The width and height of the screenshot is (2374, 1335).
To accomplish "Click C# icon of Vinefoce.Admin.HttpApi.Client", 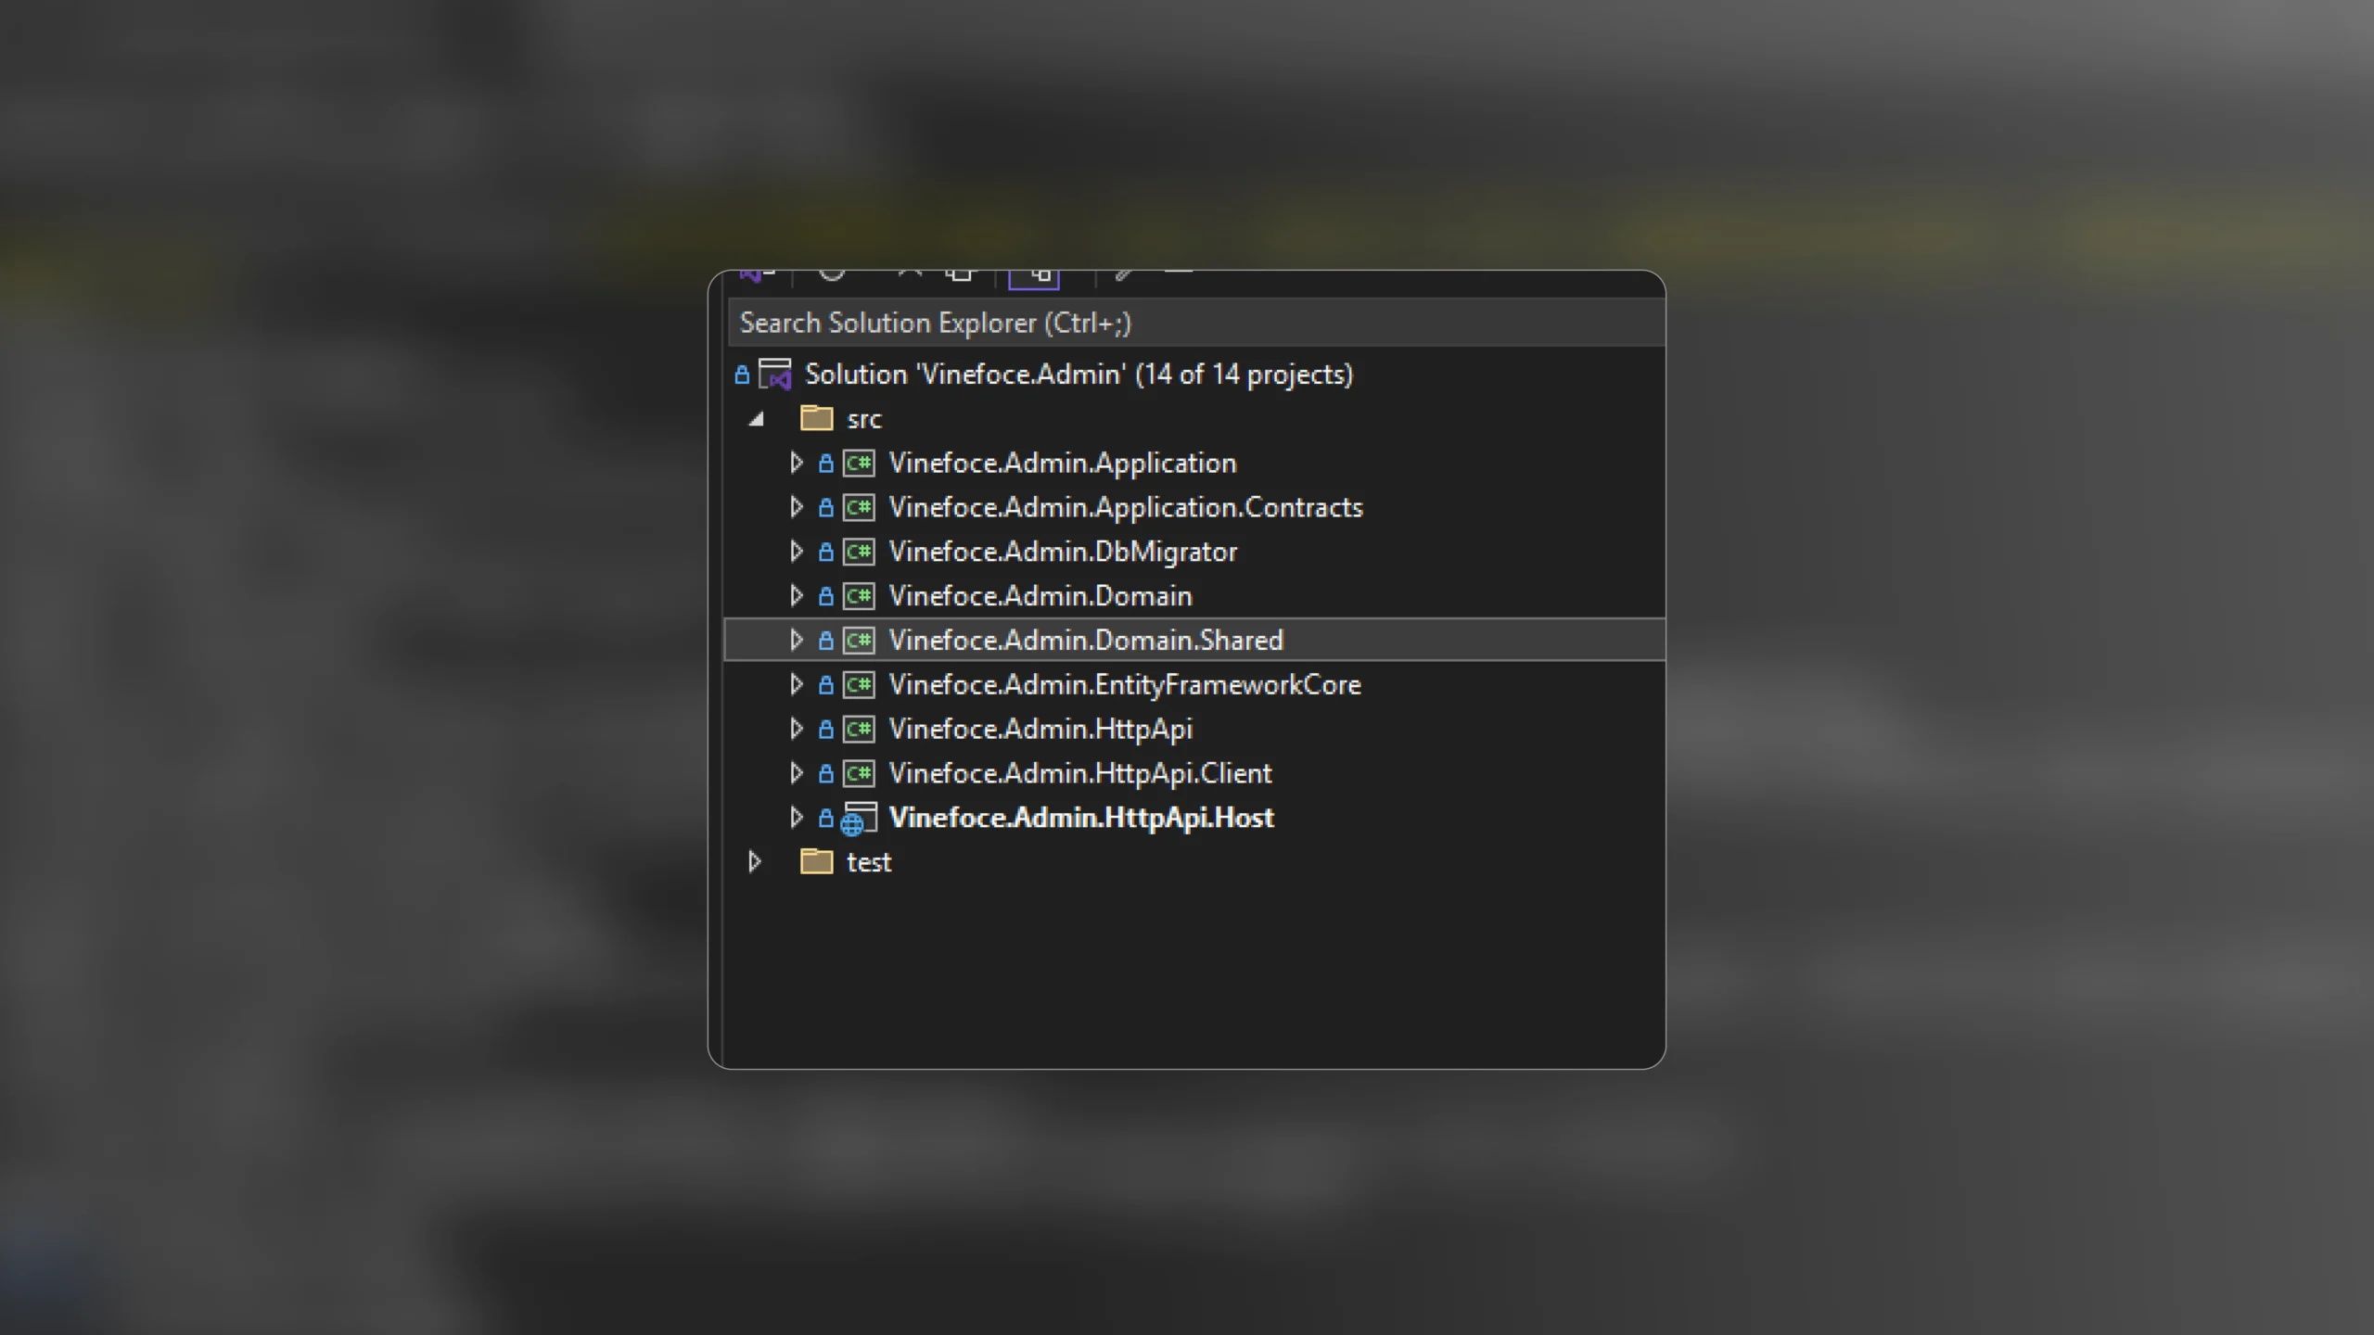I will [859, 774].
